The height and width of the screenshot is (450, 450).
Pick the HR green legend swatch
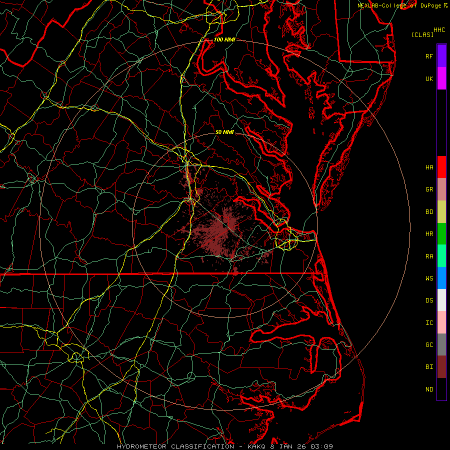pos(441,233)
